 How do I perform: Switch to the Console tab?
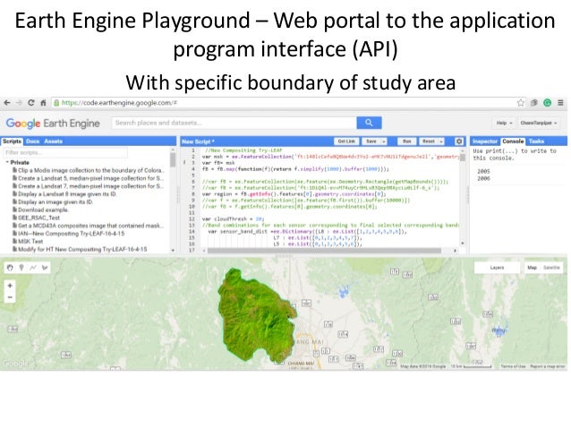click(x=513, y=142)
